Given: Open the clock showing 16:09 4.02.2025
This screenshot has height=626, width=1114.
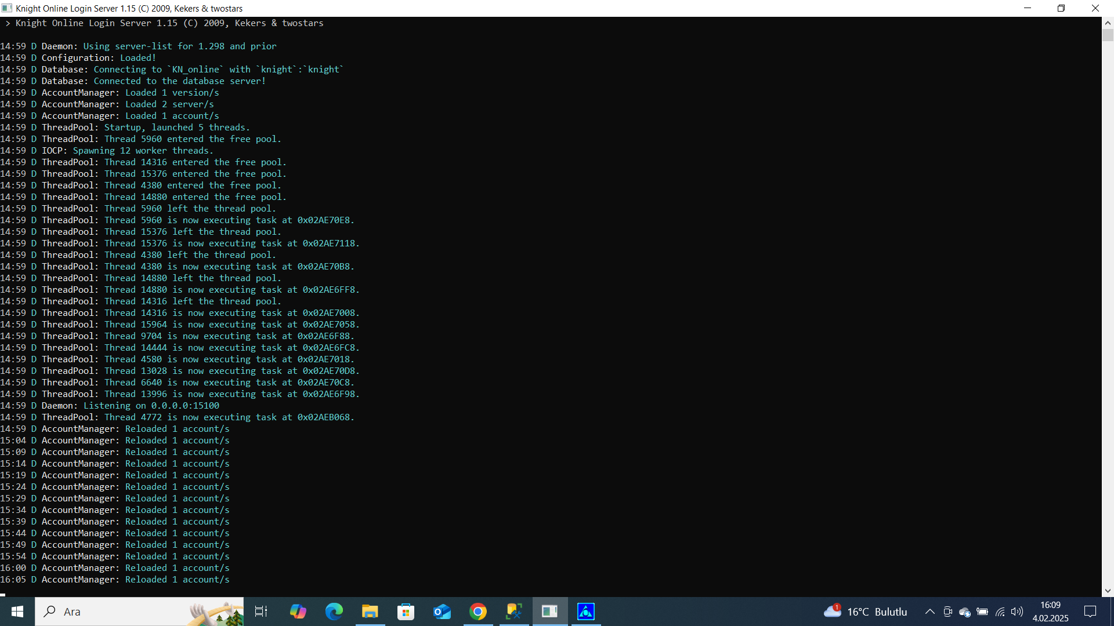Looking at the screenshot, I should coord(1050,612).
